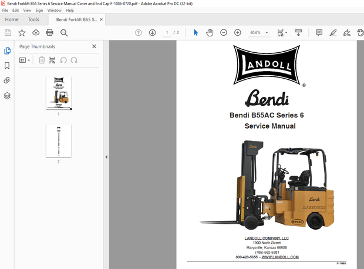Click the Page Thumbnails panel title
Image resolution: width=364 pixels, height=269 pixels.
click(x=37, y=46)
